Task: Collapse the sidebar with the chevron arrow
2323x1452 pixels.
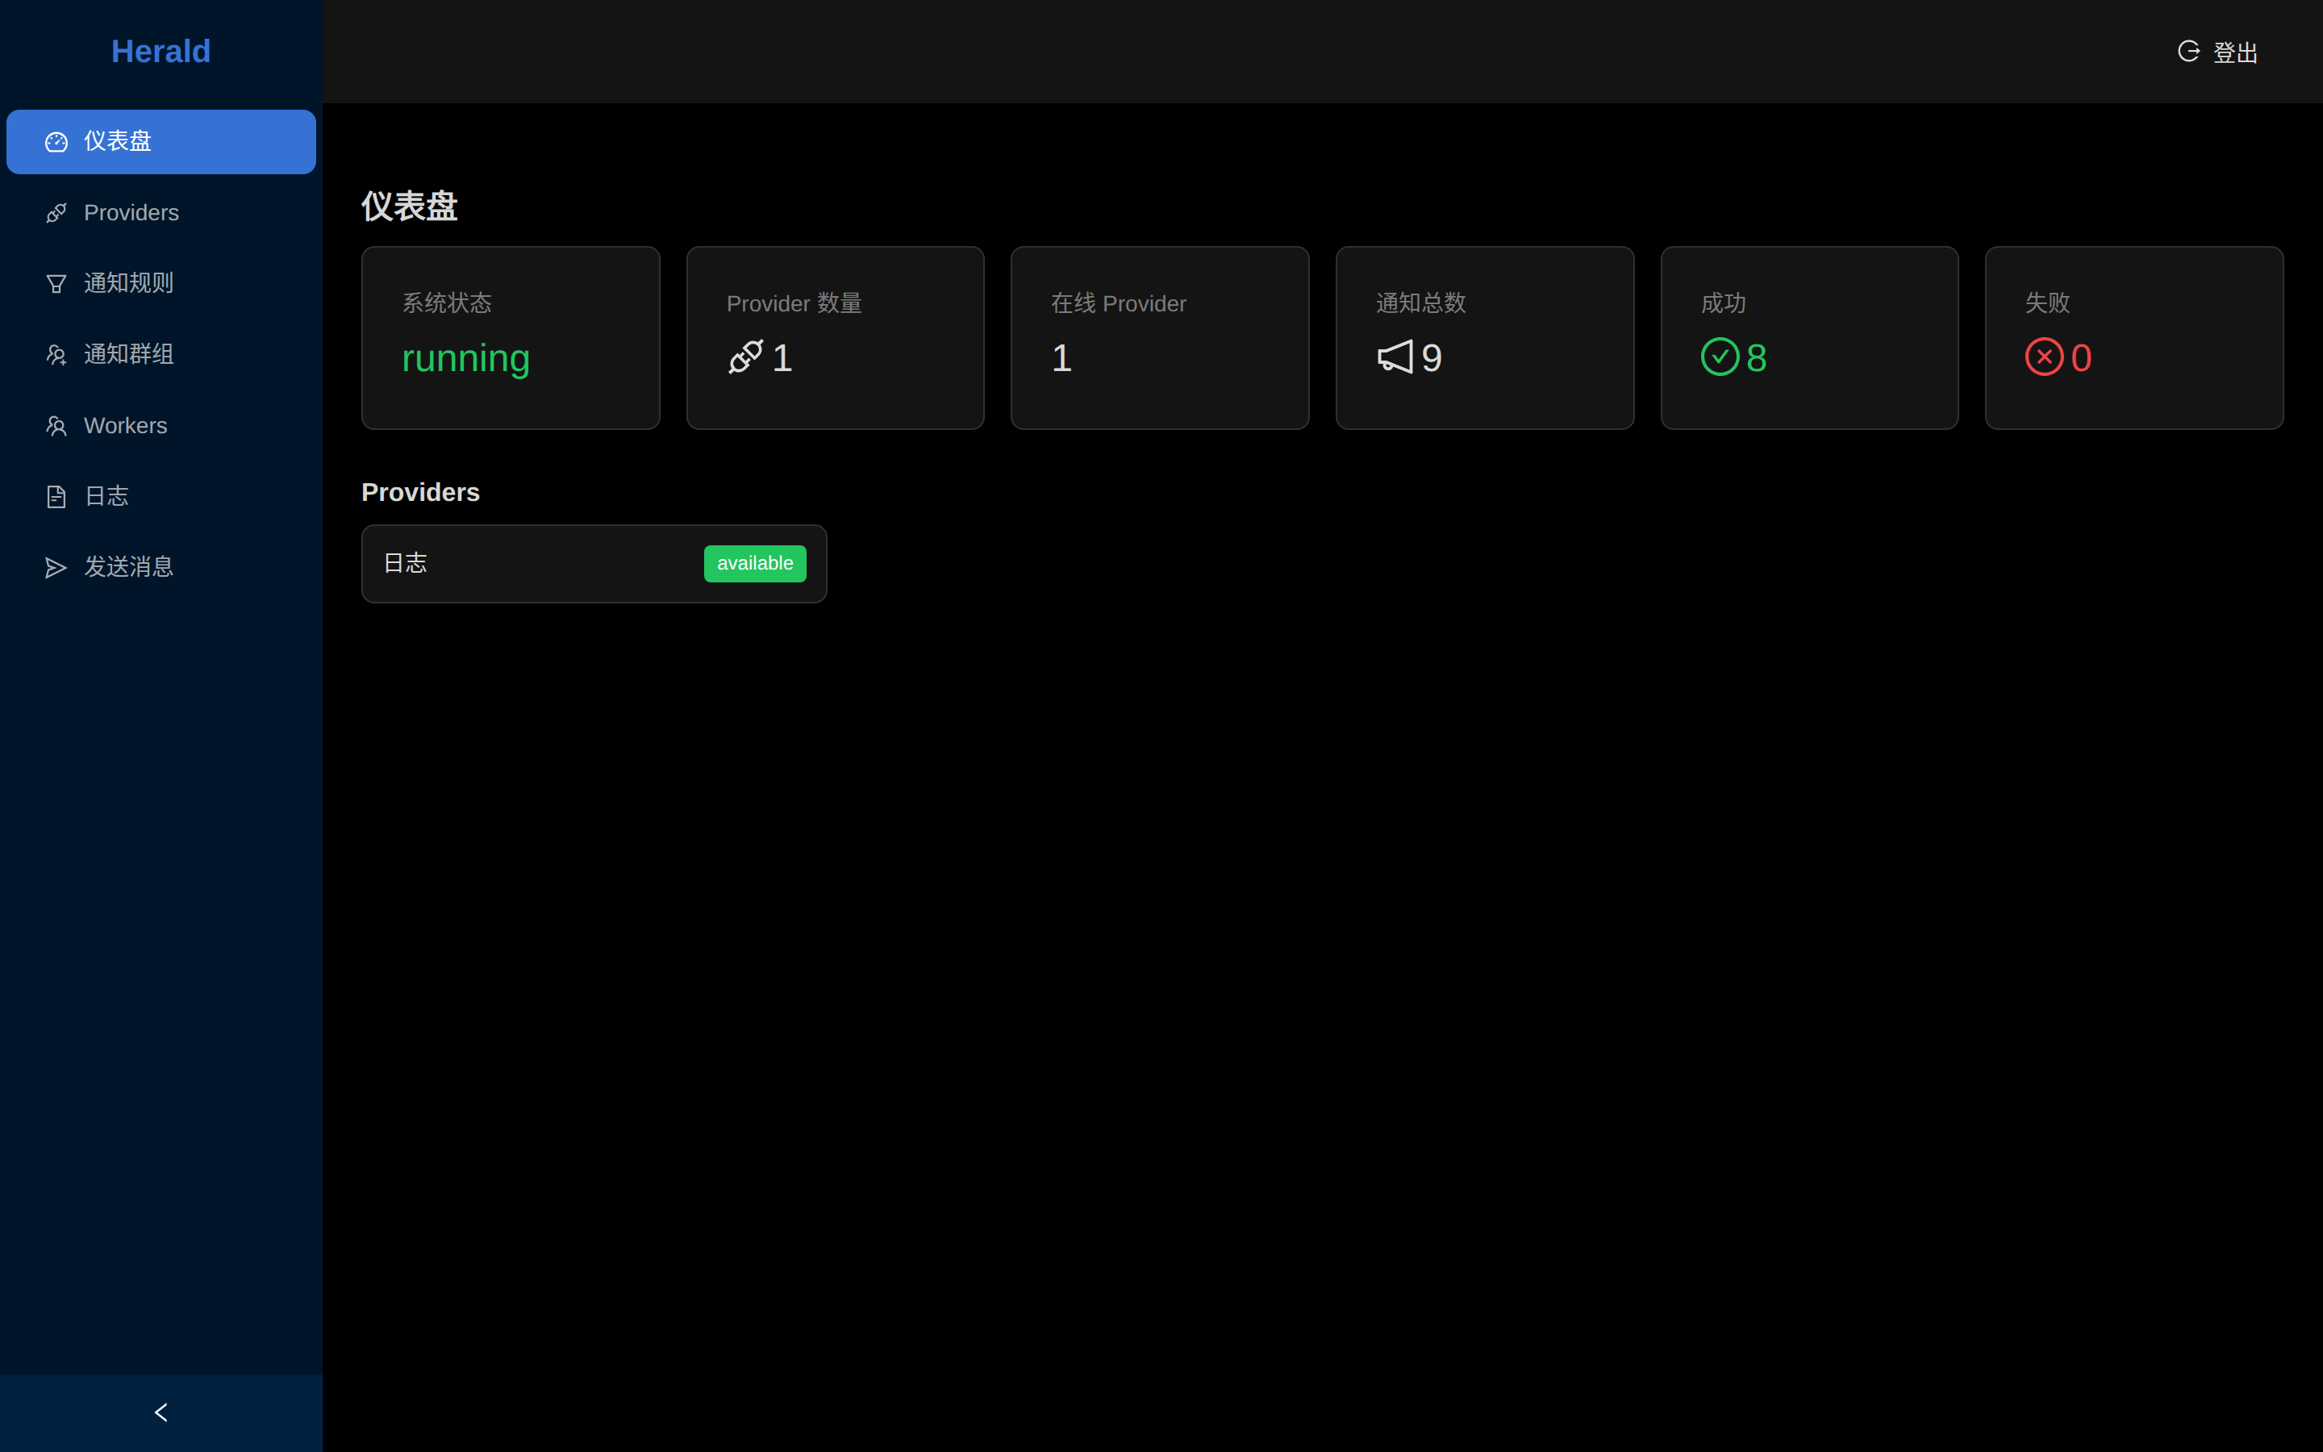Action: [161, 1412]
